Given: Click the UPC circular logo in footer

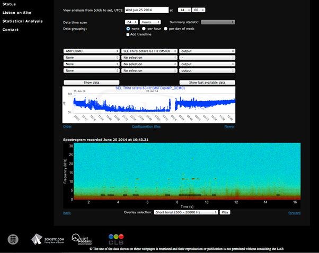Looking at the screenshot, I should pyautogui.click(x=13, y=239).
